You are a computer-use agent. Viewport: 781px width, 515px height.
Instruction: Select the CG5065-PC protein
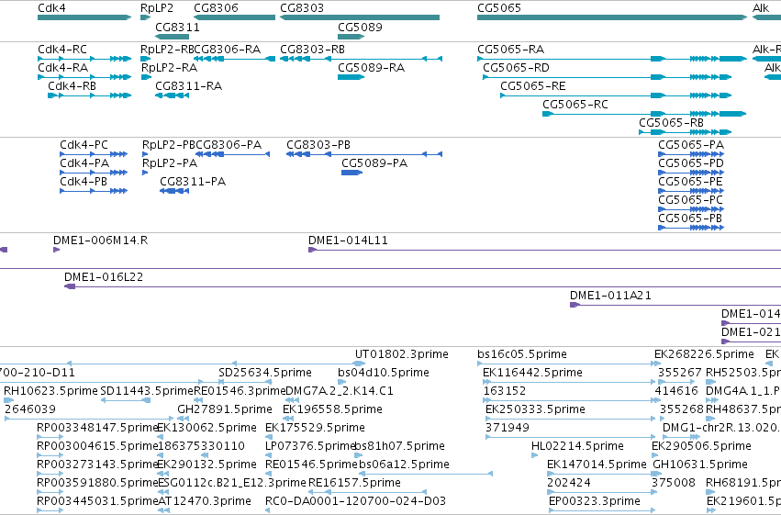(691, 209)
